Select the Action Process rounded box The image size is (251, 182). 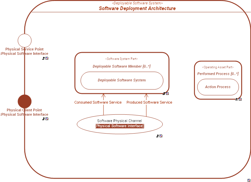point(218,87)
